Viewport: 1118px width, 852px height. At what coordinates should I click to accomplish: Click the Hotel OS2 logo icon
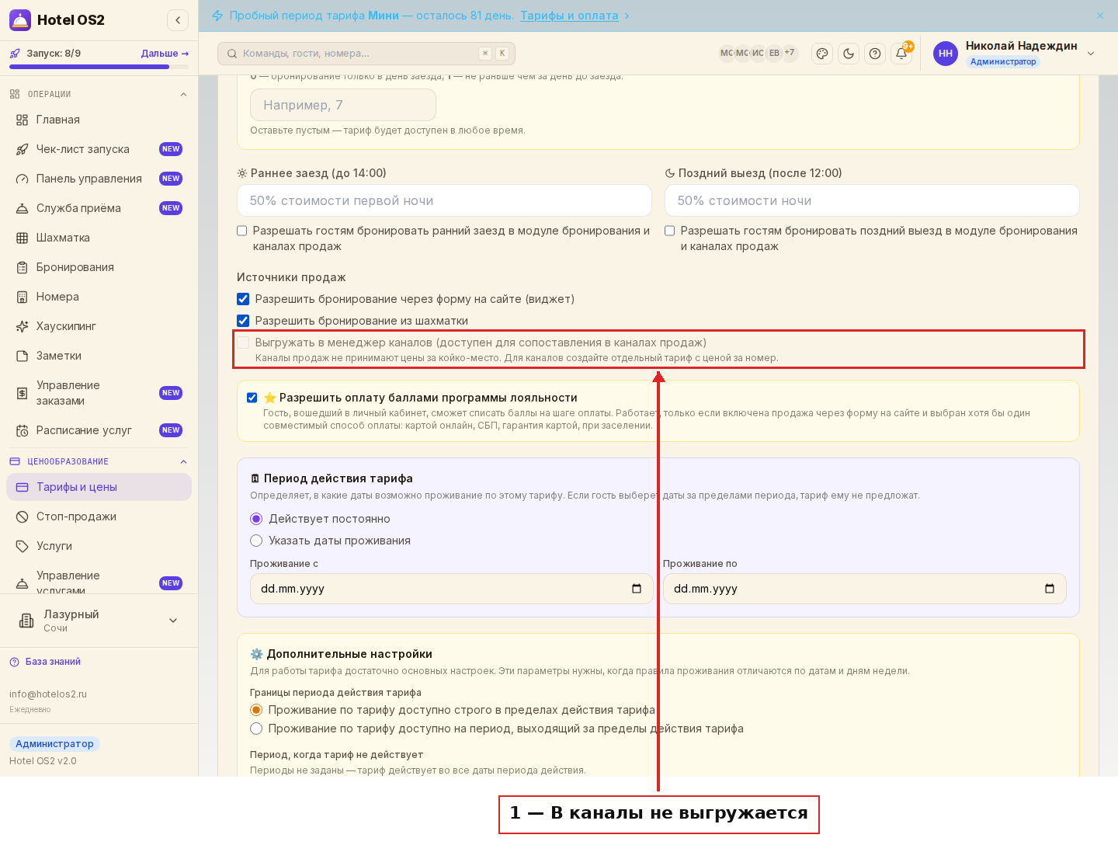[x=20, y=20]
